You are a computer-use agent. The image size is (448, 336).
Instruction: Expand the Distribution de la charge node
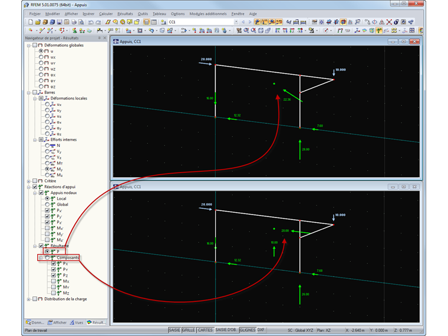[28, 299]
